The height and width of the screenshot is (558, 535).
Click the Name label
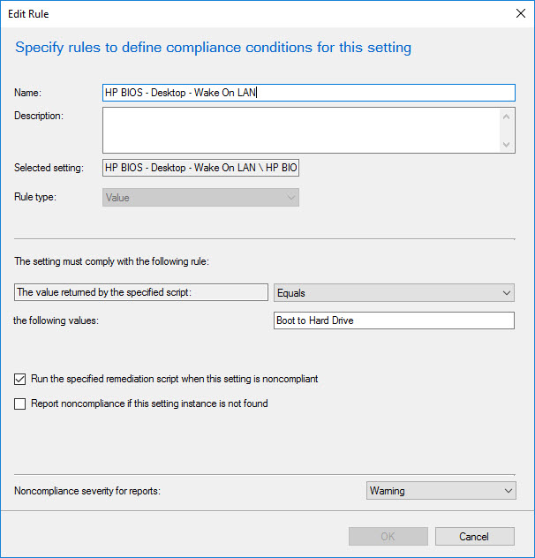(x=29, y=93)
